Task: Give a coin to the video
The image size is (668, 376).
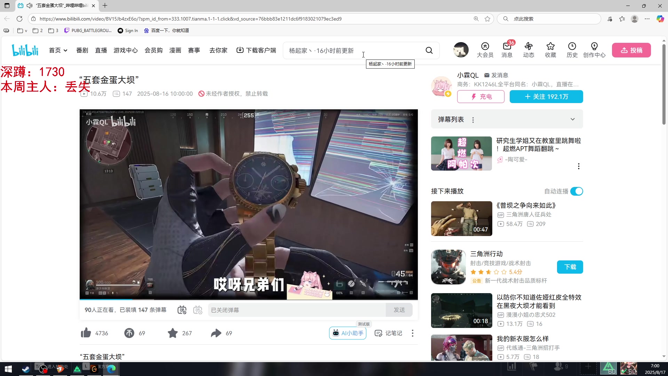Action: [129, 333]
